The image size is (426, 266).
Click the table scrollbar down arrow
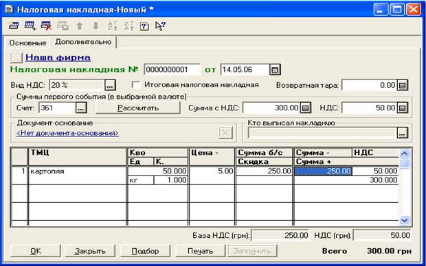(x=404, y=220)
